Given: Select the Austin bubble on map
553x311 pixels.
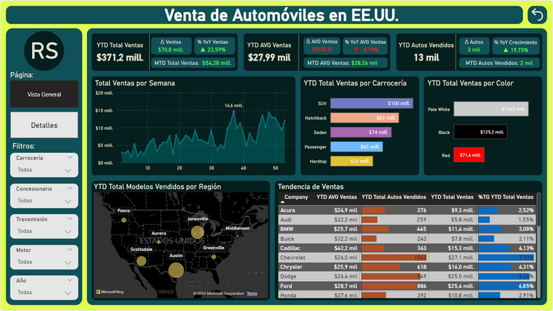Looking at the screenshot, I should [176, 270].
